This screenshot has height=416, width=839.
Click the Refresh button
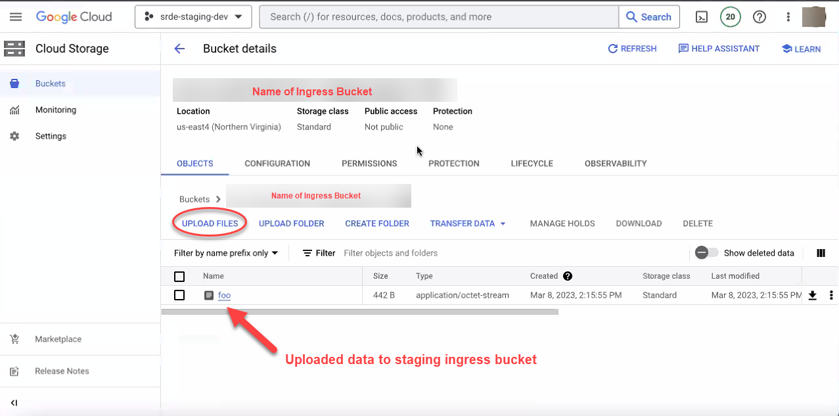tap(632, 49)
